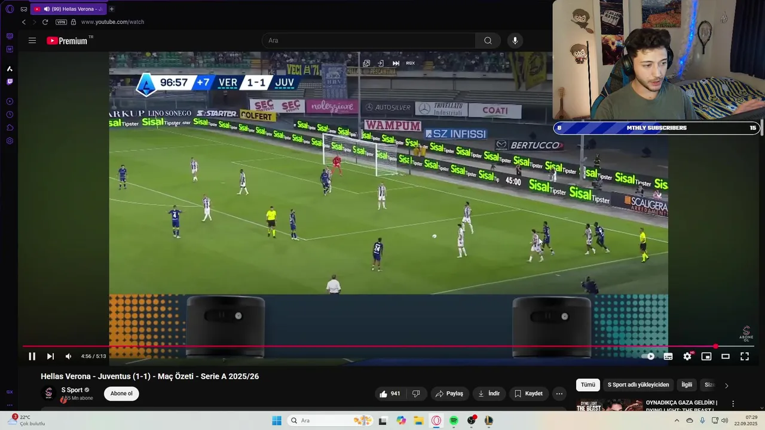Open S Sport channel avatar

coord(49,394)
